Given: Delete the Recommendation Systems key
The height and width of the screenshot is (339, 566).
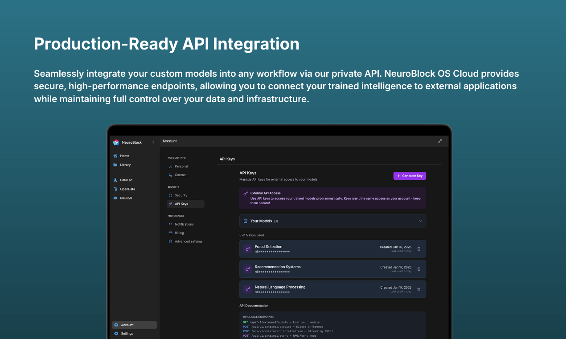Looking at the screenshot, I should 419,269.
